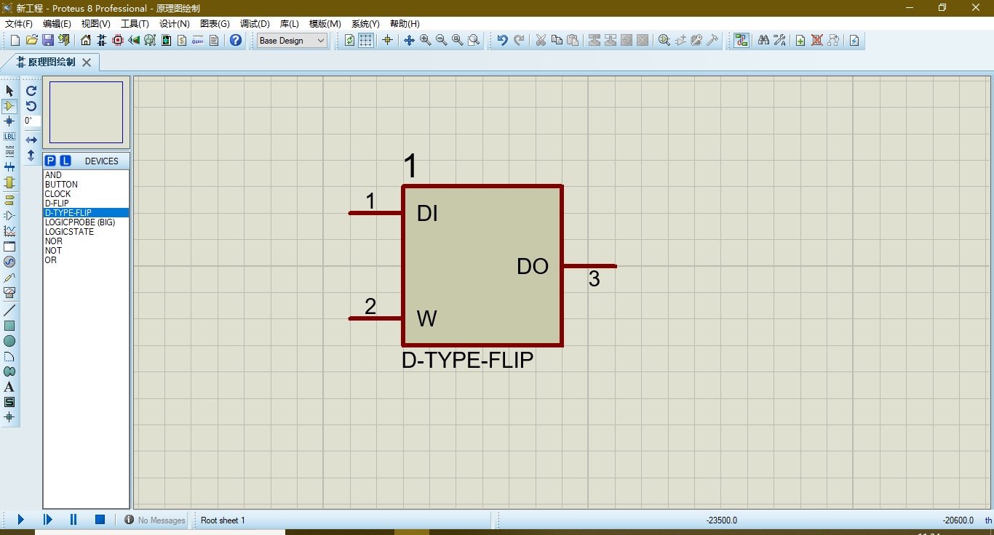Add a new sheet icon
Screen dimensions: 994x535
800,41
